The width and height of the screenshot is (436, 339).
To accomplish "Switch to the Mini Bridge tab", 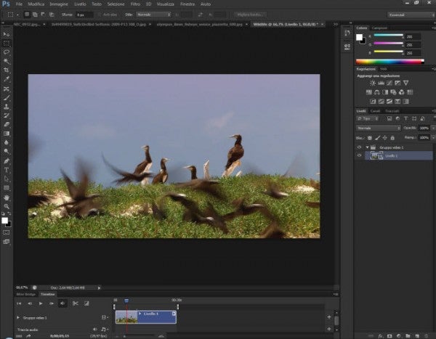I will coord(26,294).
